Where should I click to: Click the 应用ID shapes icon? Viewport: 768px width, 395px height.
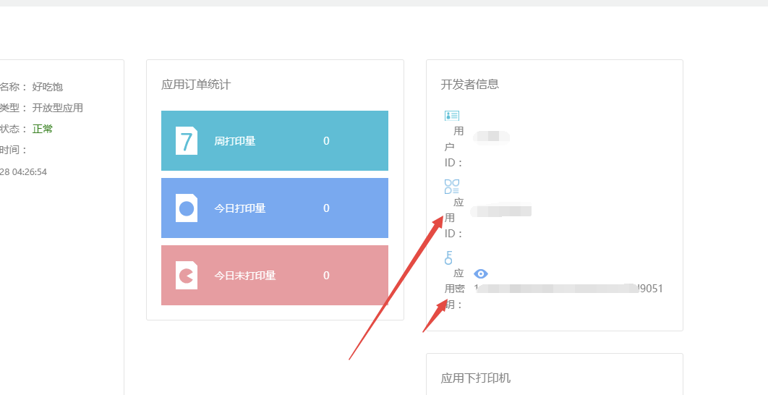tap(452, 187)
